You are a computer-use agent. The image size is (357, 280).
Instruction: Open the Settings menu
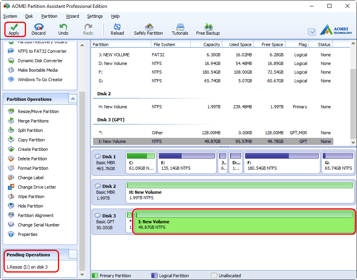(95, 16)
